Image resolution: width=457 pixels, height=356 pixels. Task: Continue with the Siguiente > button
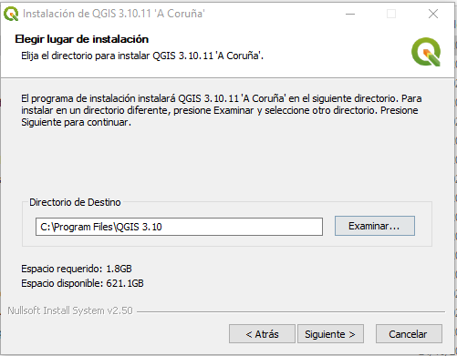[x=330, y=334]
